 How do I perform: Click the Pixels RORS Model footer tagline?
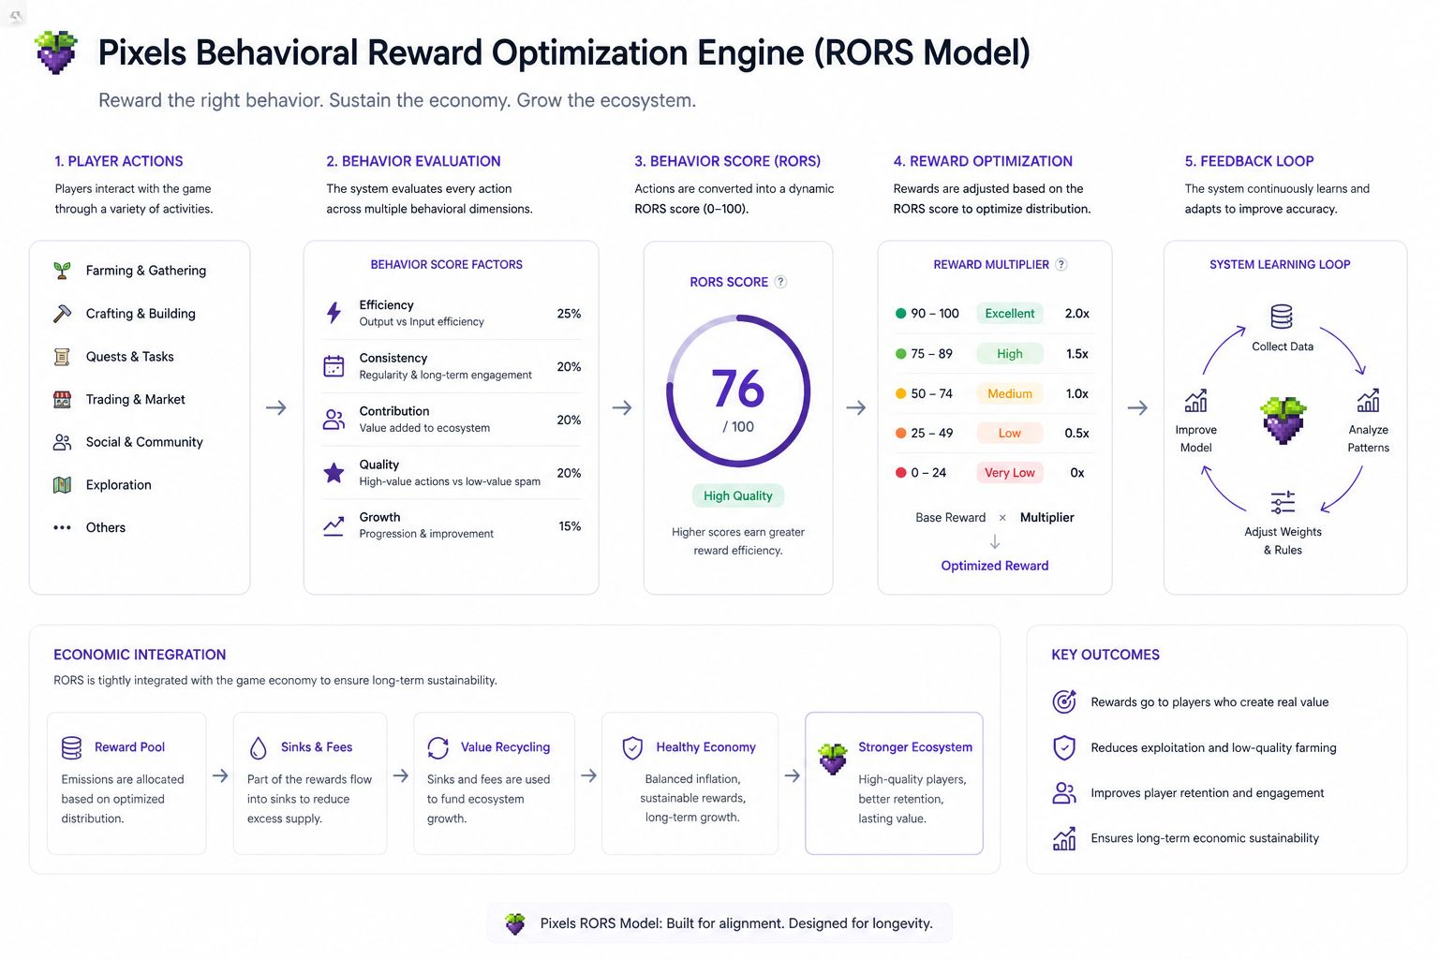click(736, 923)
